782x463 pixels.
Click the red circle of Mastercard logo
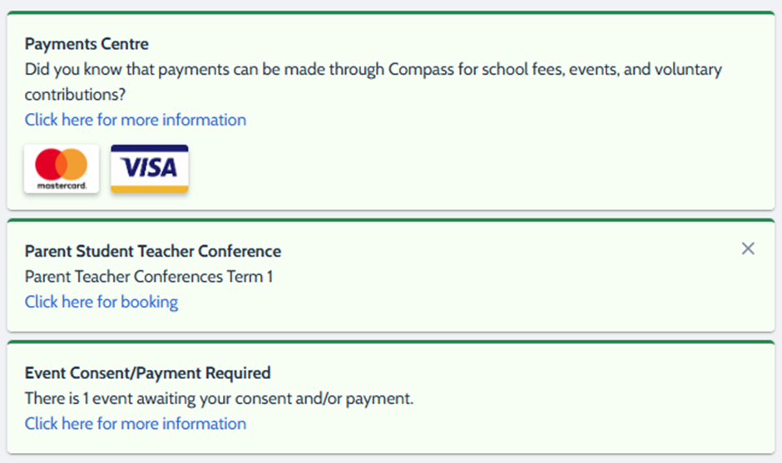click(51, 165)
